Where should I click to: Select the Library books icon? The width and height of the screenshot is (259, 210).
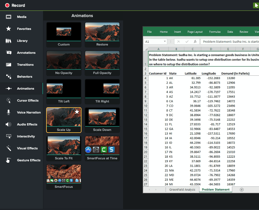[9, 41]
